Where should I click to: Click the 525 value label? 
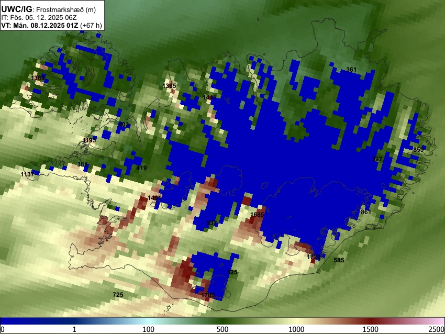coord(232,272)
